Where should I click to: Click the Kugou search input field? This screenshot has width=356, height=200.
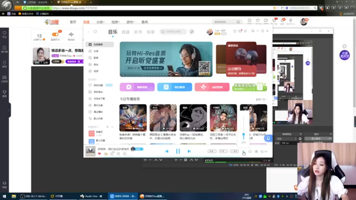(x=173, y=32)
